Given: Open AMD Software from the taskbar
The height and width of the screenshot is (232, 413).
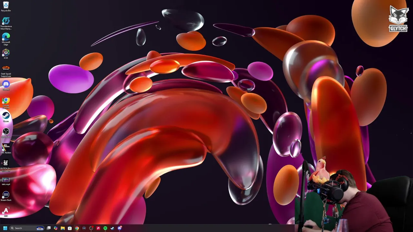Looking at the screenshot, I should [x=98, y=228].
